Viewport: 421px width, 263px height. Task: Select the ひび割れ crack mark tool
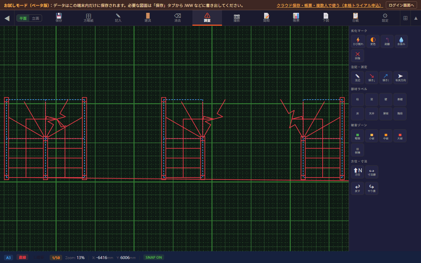358,41
